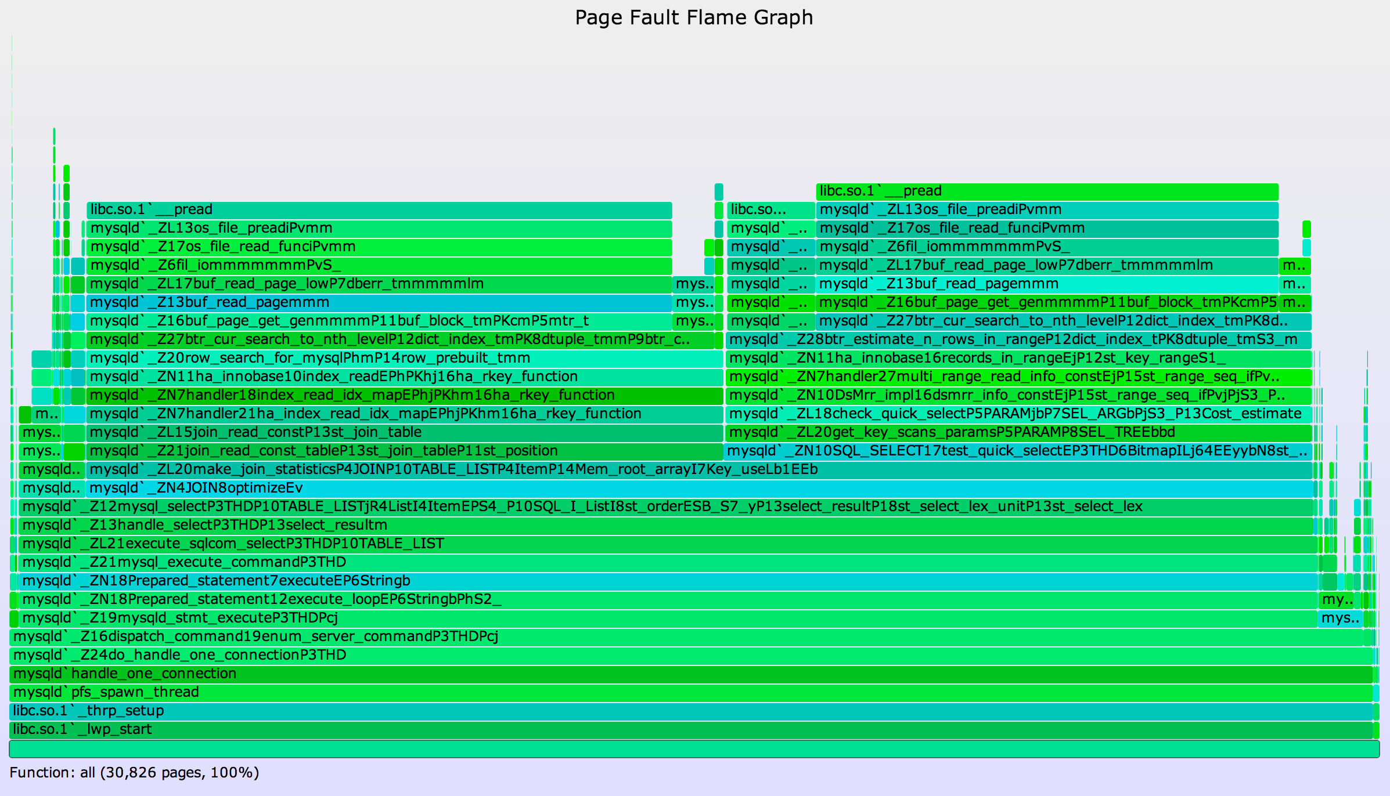Select the libc.so.1`_thrp_setup frame
This screenshot has width=1390, height=796.
point(691,711)
